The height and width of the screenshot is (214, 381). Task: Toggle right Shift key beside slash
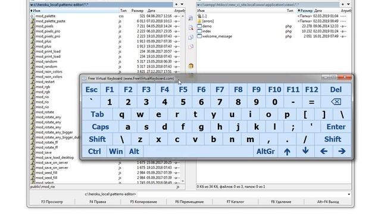[333, 139]
